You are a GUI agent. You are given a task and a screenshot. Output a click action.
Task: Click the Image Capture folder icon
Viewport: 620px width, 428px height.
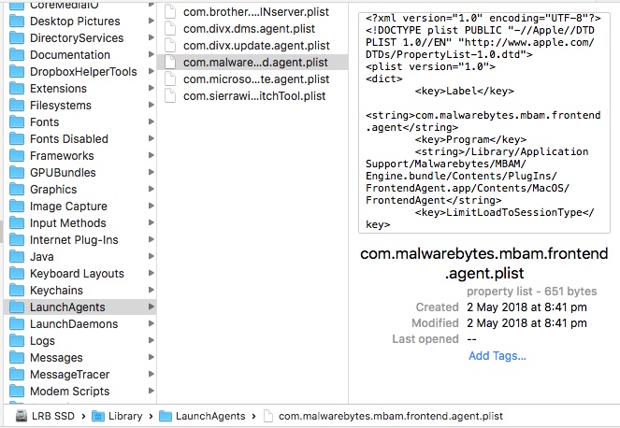17,207
